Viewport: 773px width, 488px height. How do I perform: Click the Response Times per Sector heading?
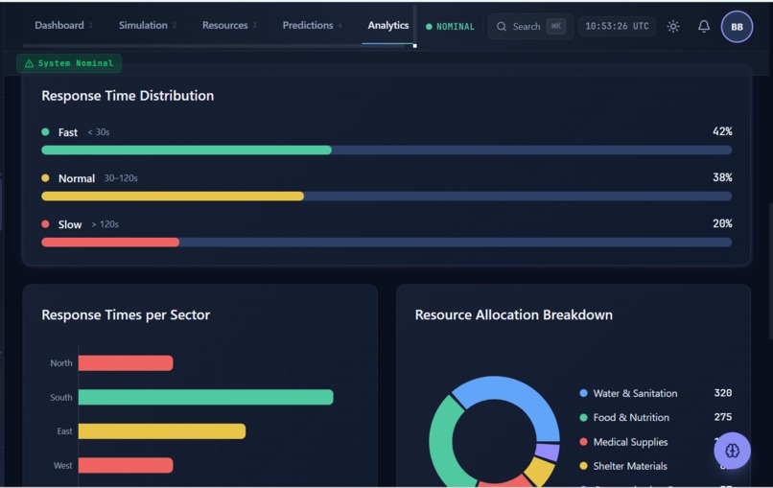click(126, 315)
